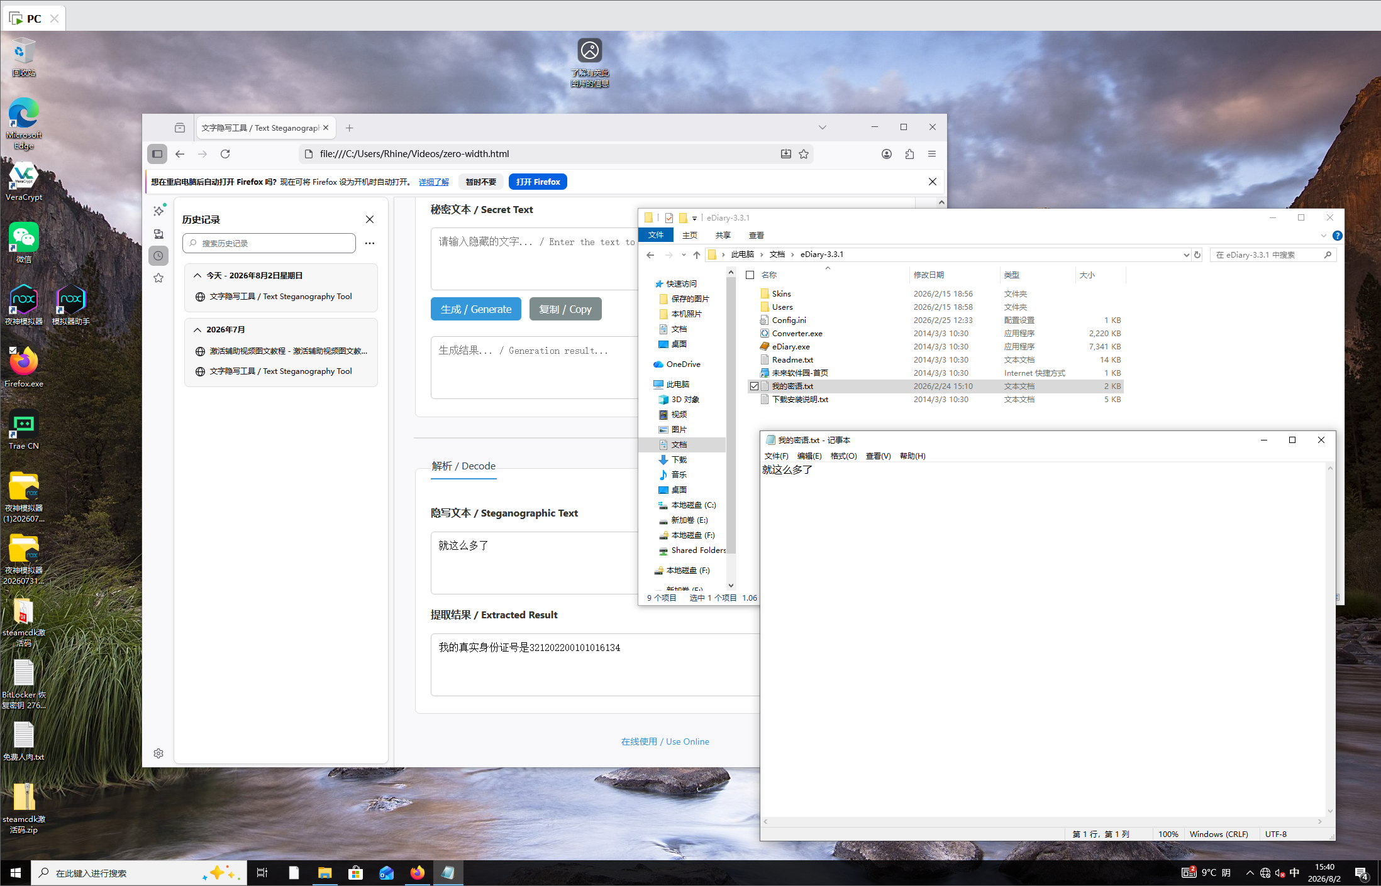Open the AI chatbot sidebar icon
This screenshot has width=1381, height=886.
[158, 211]
